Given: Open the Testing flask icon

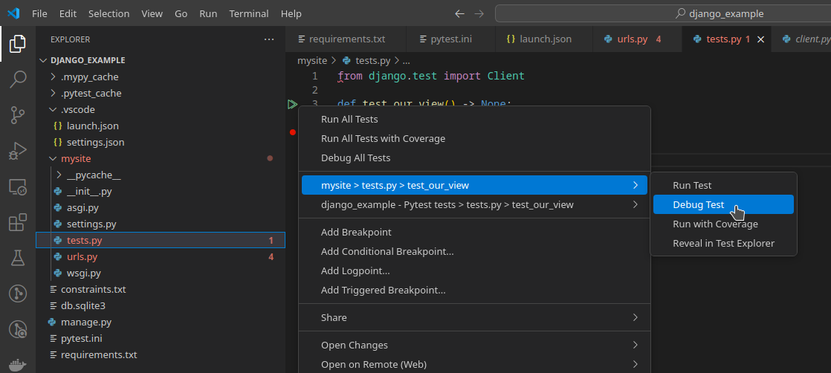Looking at the screenshot, I should 18,258.
